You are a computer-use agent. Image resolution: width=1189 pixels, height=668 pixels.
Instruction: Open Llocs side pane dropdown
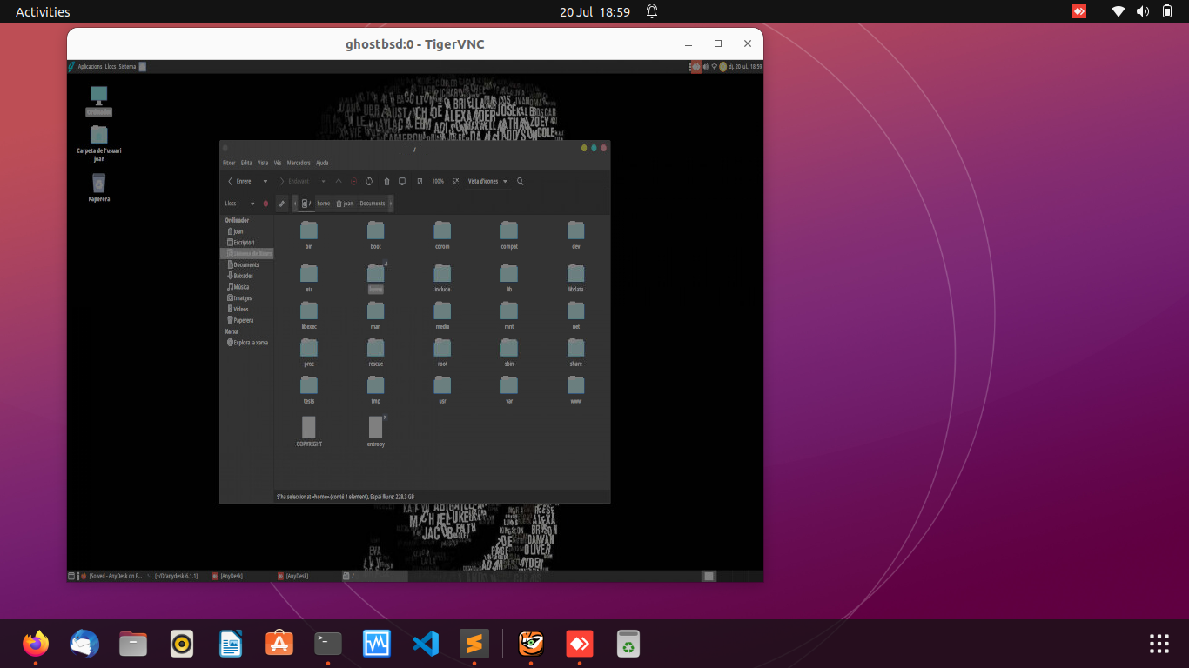(240, 204)
